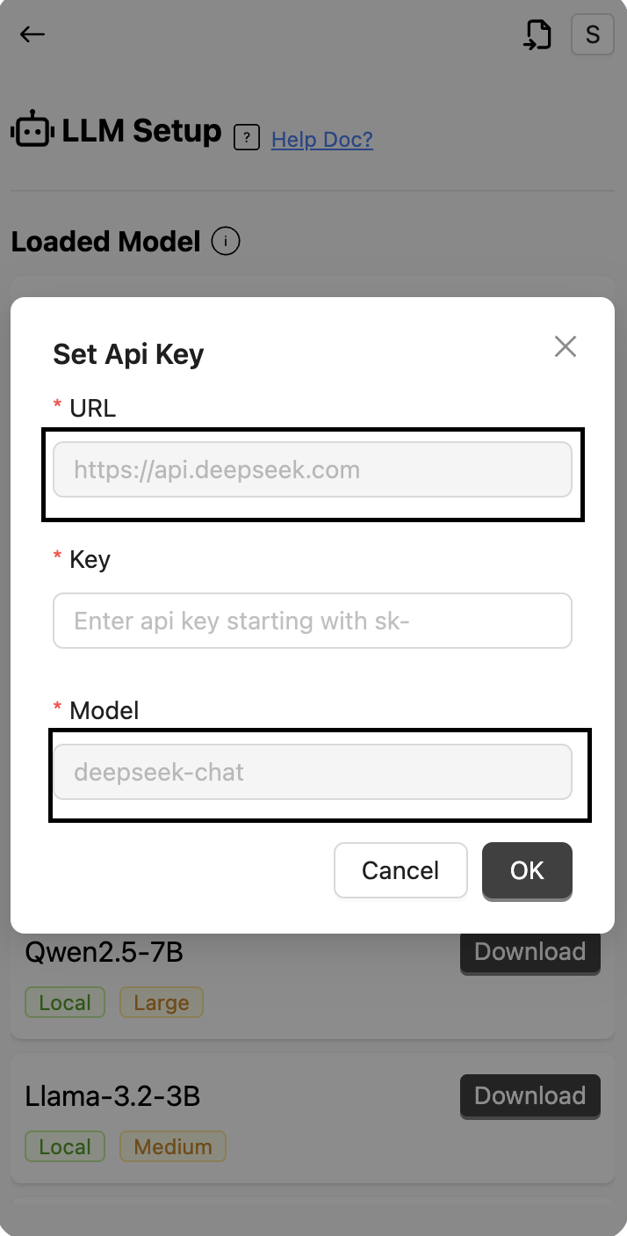The height and width of the screenshot is (1236, 627).
Task: Focus the Key input field
Action: pos(313,621)
